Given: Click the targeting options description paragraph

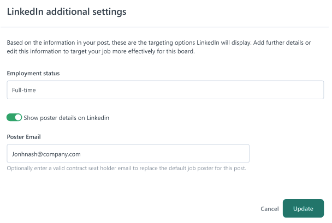Looking at the screenshot, I should [159, 47].
